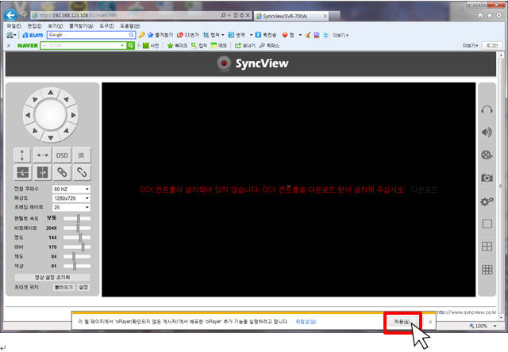The image size is (508, 352).
Task: Click the broken chain disconnect icon
Action: pyautogui.click(x=81, y=173)
